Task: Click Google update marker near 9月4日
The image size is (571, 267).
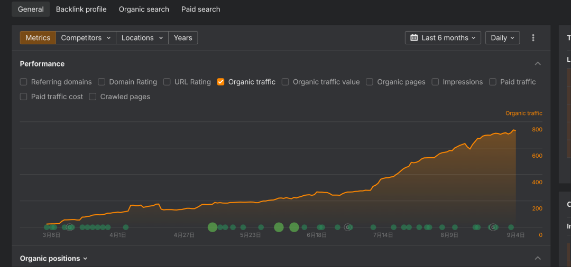Action: tap(493, 227)
